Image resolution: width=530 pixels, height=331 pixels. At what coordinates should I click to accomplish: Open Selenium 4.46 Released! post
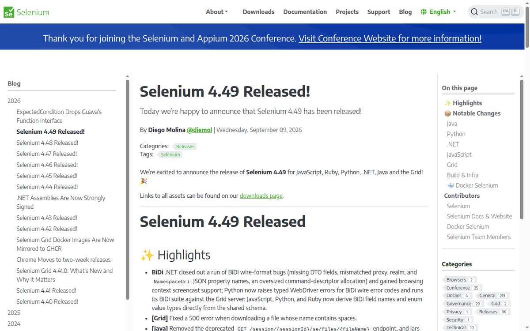pyautogui.click(x=47, y=165)
